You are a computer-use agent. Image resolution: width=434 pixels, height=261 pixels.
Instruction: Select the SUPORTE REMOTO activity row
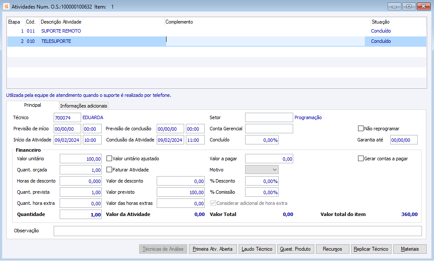click(61, 31)
